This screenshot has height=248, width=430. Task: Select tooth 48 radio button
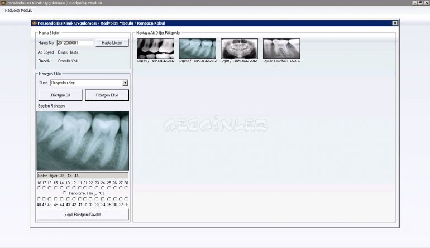pyautogui.click(x=39, y=199)
